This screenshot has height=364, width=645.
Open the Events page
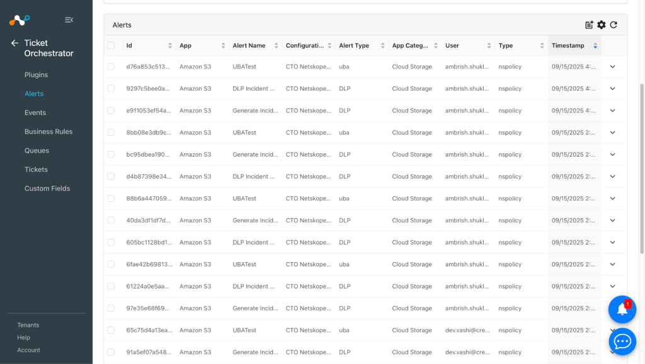click(x=35, y=113)
